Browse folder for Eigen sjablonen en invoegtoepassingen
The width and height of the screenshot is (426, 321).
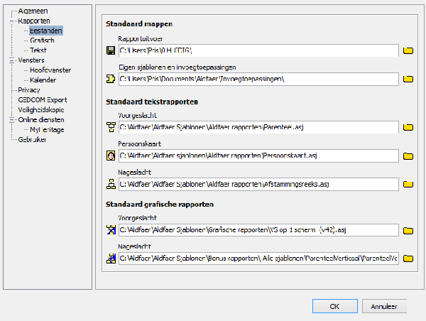(408, 79)
